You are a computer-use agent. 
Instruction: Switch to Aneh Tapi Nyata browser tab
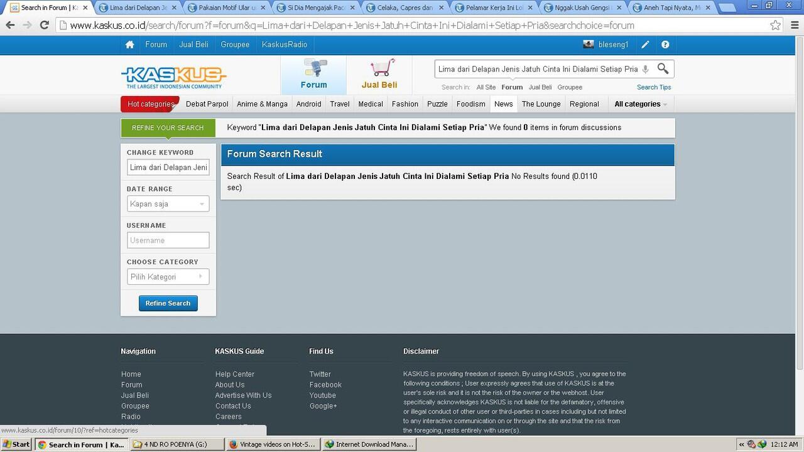tap(673, 8)
